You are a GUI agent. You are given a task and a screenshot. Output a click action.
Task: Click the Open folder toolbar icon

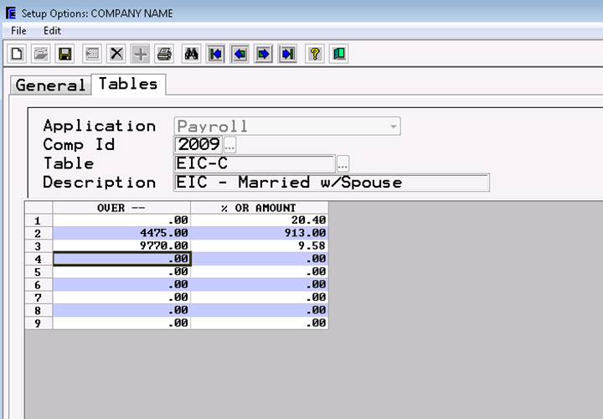tap(41, 54)
